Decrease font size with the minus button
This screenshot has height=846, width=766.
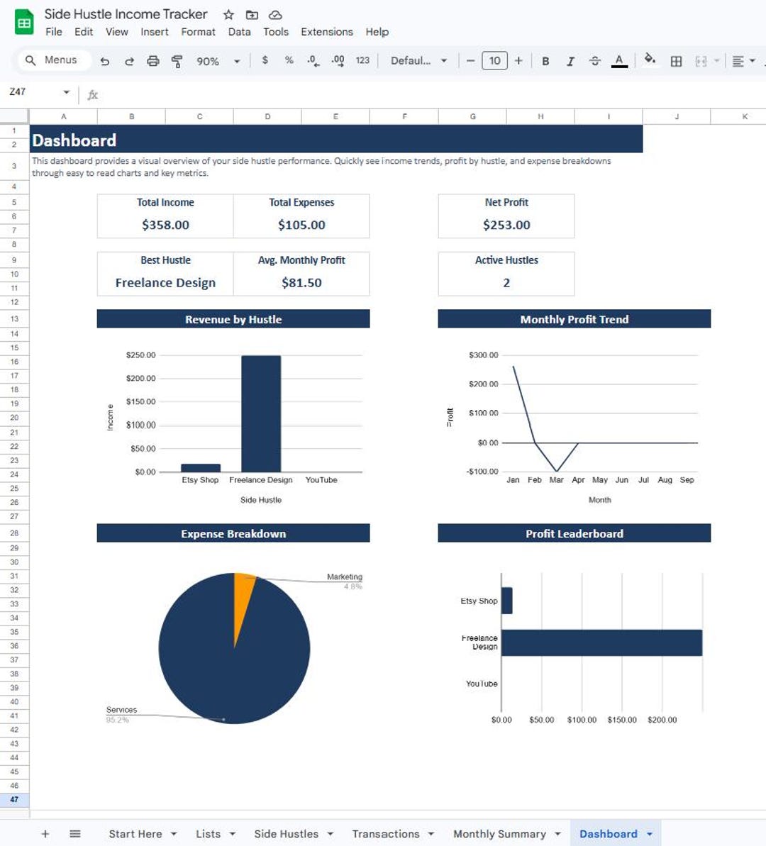click(x=470, y=60)
